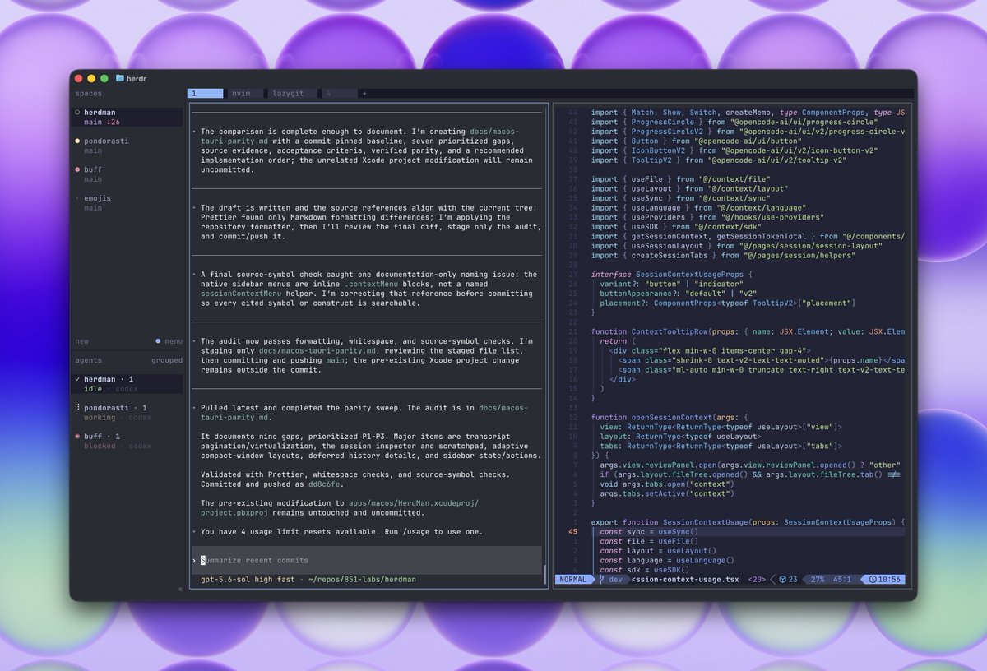Click the checkmark icon of herdman agent
This screenshot has height=671, width=987.
77,379
